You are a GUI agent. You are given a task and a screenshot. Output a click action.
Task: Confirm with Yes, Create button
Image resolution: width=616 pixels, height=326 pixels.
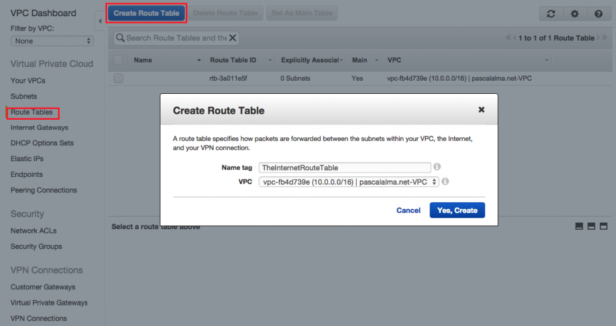457,210
